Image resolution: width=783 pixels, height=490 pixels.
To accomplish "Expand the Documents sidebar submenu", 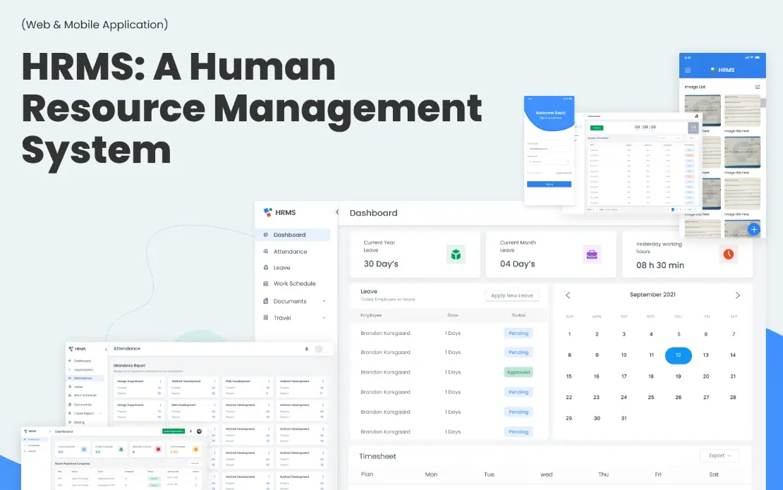I will [x=324, y=301].
